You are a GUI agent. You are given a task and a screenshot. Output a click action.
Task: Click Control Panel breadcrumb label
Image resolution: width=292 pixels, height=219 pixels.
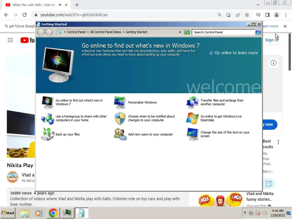(x=76, y=32)
